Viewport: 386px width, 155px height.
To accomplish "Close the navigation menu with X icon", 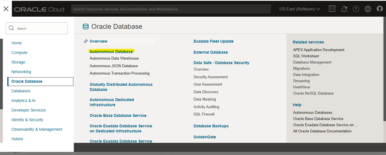I will click(6, 9).
